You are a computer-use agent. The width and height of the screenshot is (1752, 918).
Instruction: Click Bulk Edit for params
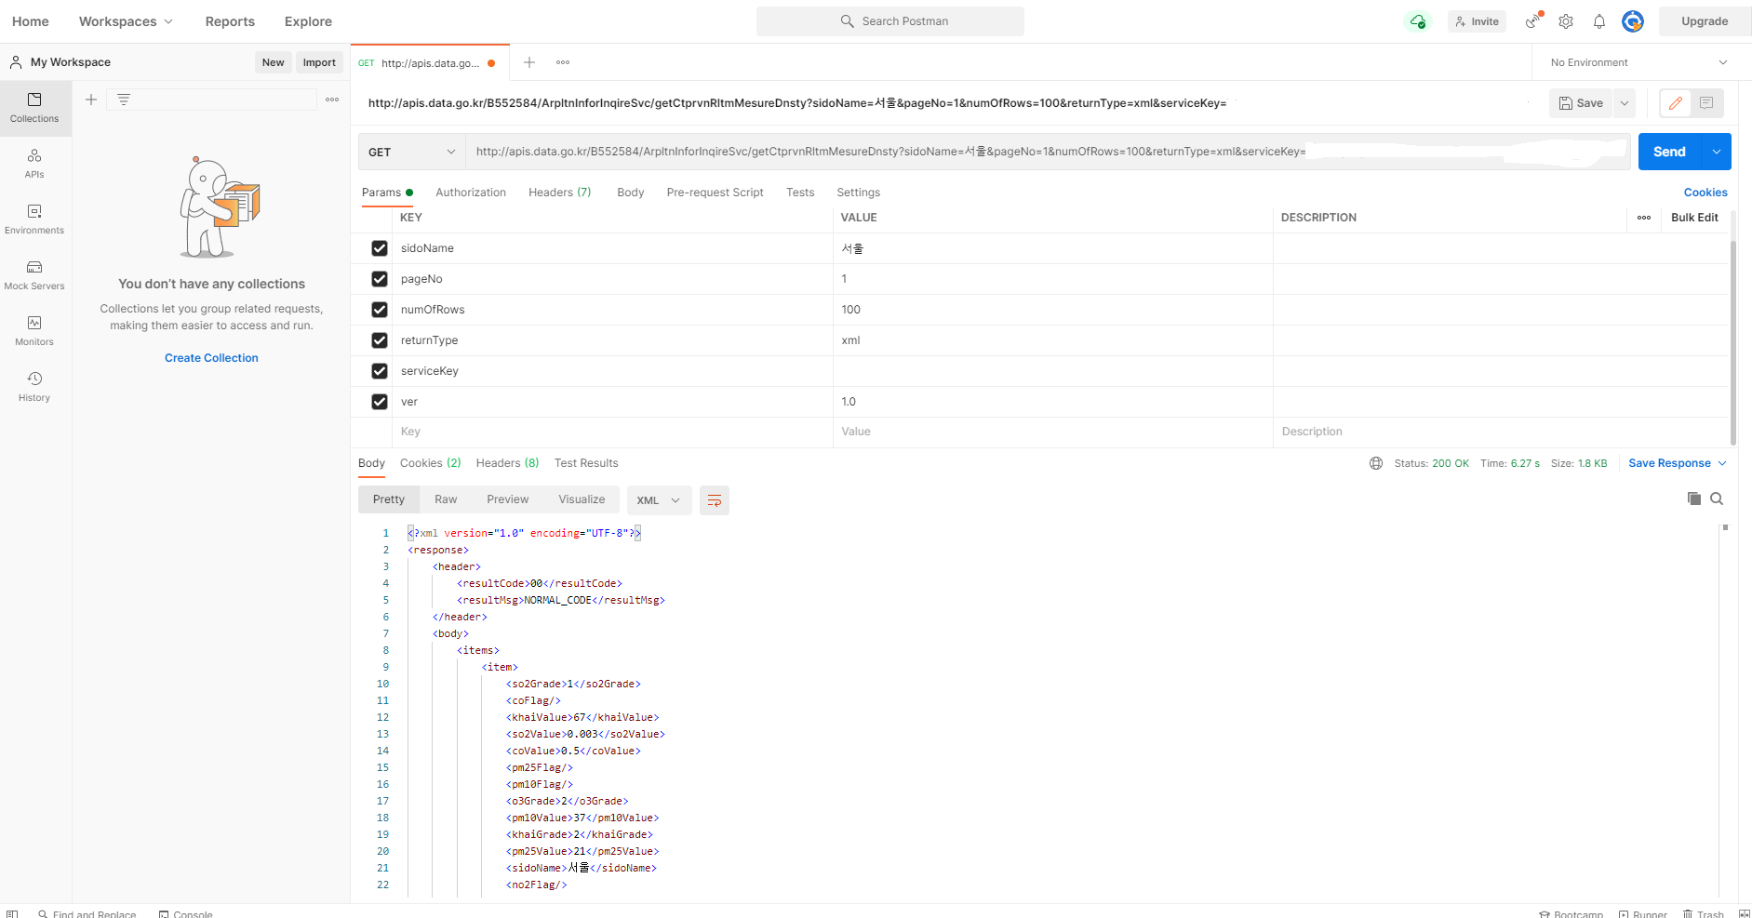pyautogui.click(x=1694, y=218)
